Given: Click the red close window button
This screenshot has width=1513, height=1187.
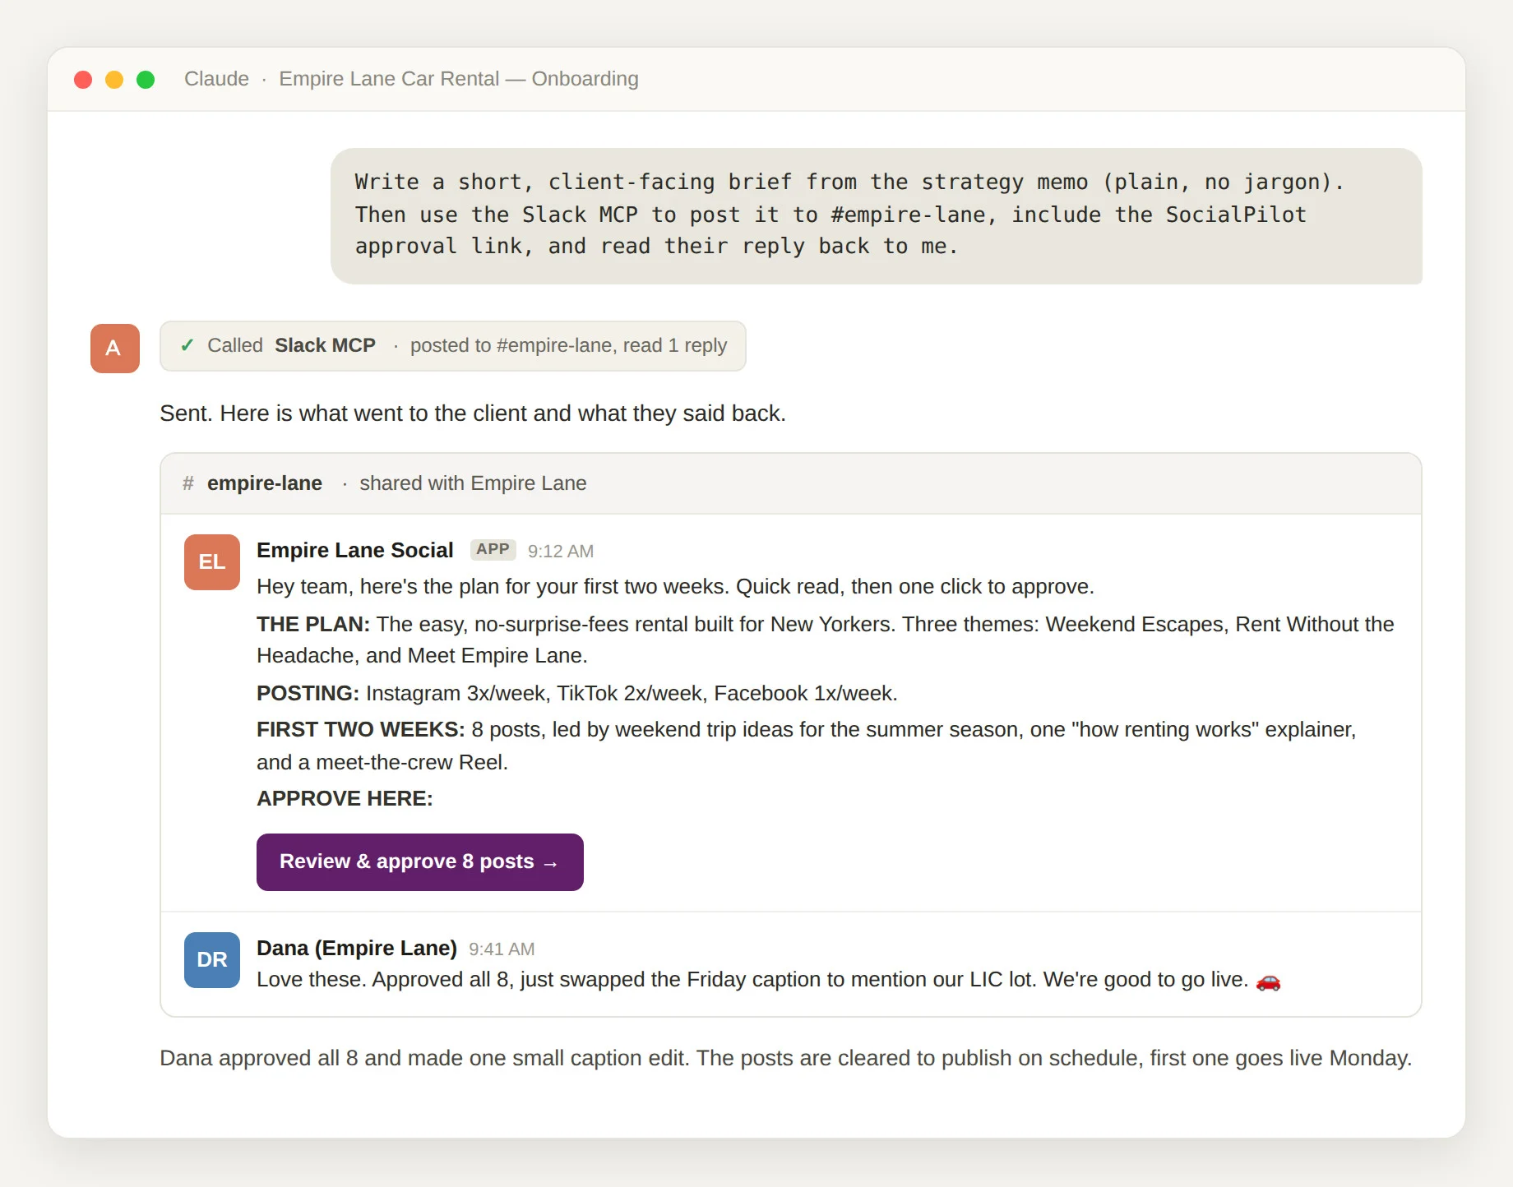Looking at the screenshot, I should click(83, 79).
